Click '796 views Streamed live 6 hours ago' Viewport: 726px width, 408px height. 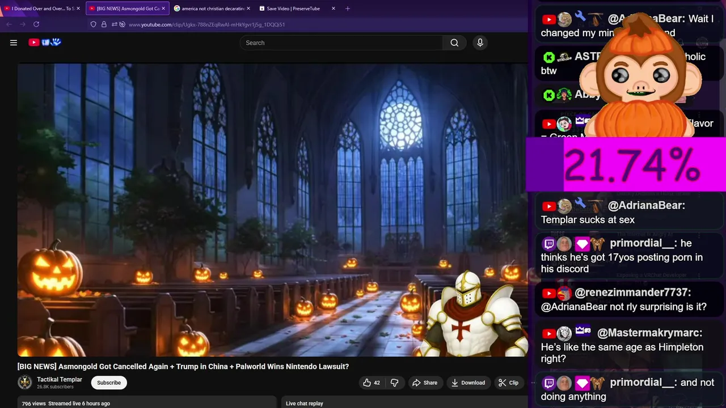click(66, 403)
